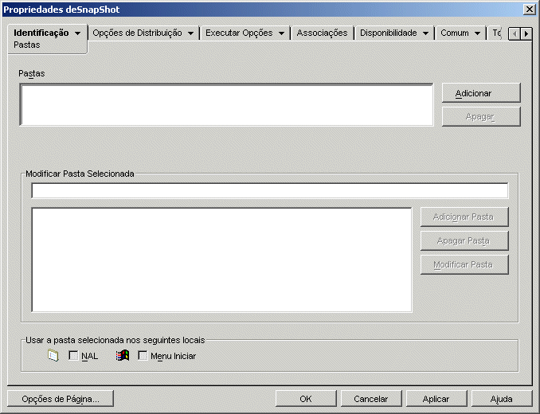This screenshot has height=414, width=540.
Task: Click the Modificar Pasta button
Action: point(464,264)
